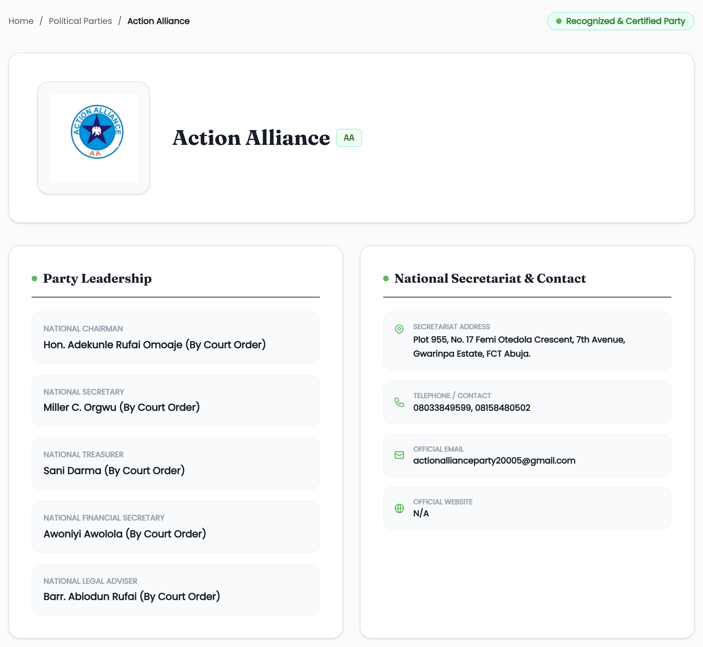Screen dimensions: 703x647
Task: Select the National Legal Adviser label
Action: (x=90, y=581)
